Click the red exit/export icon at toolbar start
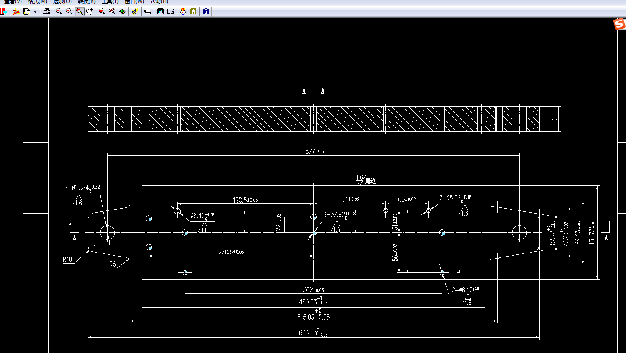 point(4,11)
